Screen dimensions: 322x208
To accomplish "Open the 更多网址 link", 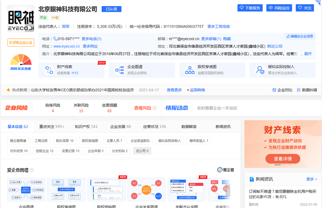I will (90, 46).
